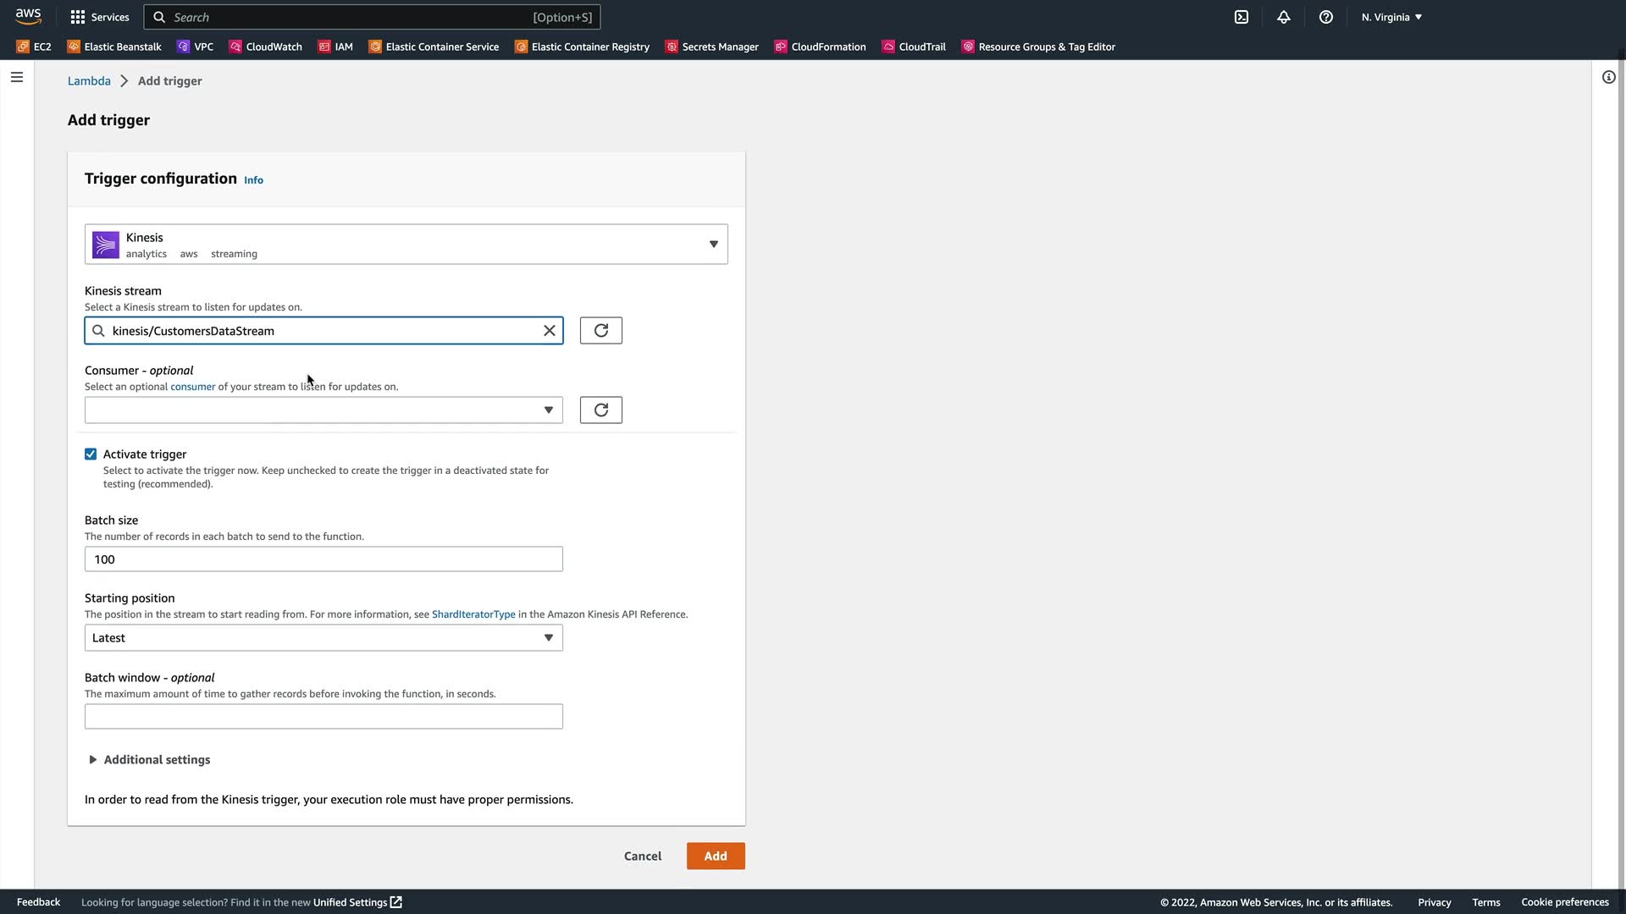Refresh the Consumer list

[x=600, y=410]
